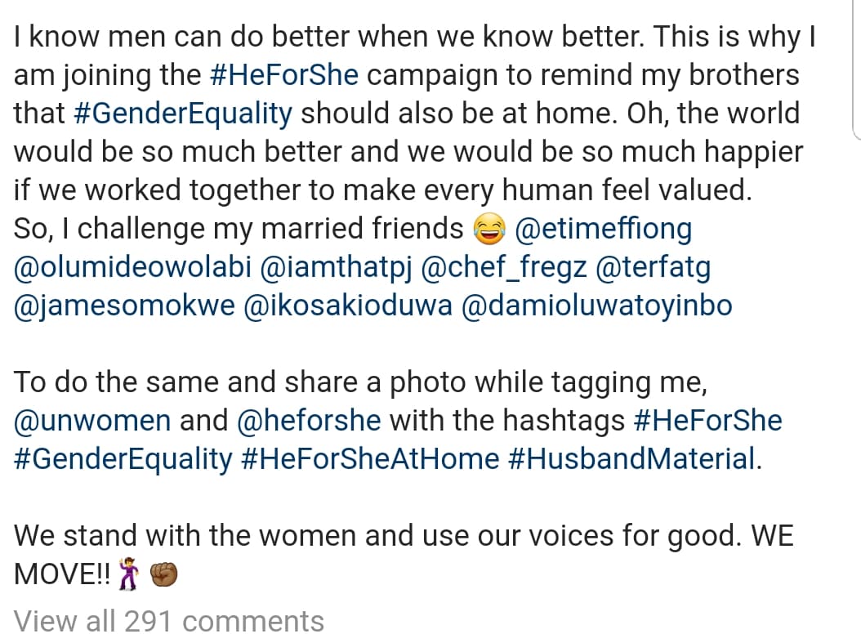Open the @ikosakioduwa mention
The width and height of the screenshot is (861, 643).
347,306
